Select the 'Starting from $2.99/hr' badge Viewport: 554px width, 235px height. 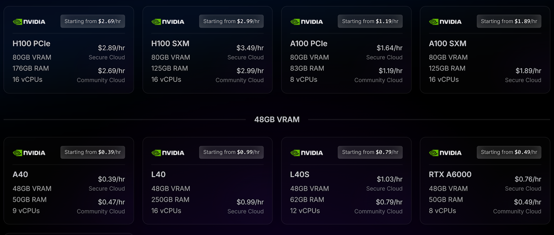point(231,21)
